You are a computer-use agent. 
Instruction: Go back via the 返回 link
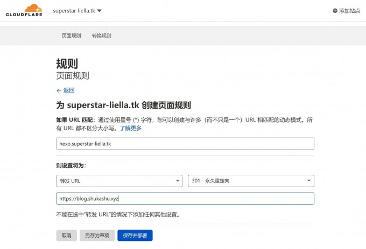(x=66, y=90)
